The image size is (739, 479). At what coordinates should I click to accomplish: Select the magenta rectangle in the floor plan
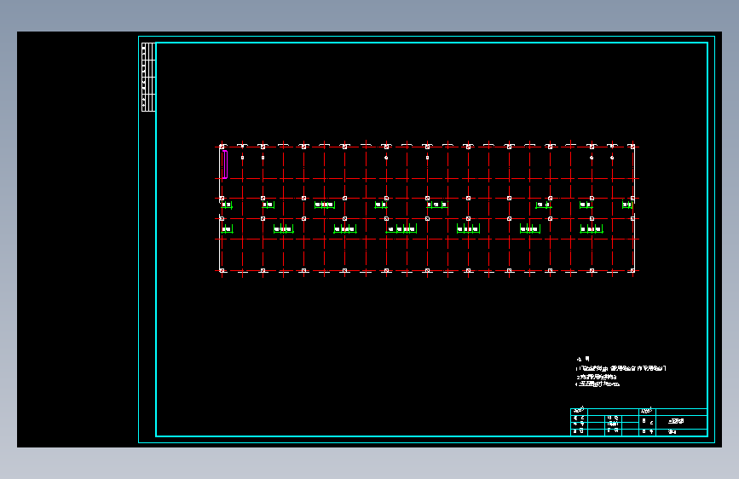225,164
